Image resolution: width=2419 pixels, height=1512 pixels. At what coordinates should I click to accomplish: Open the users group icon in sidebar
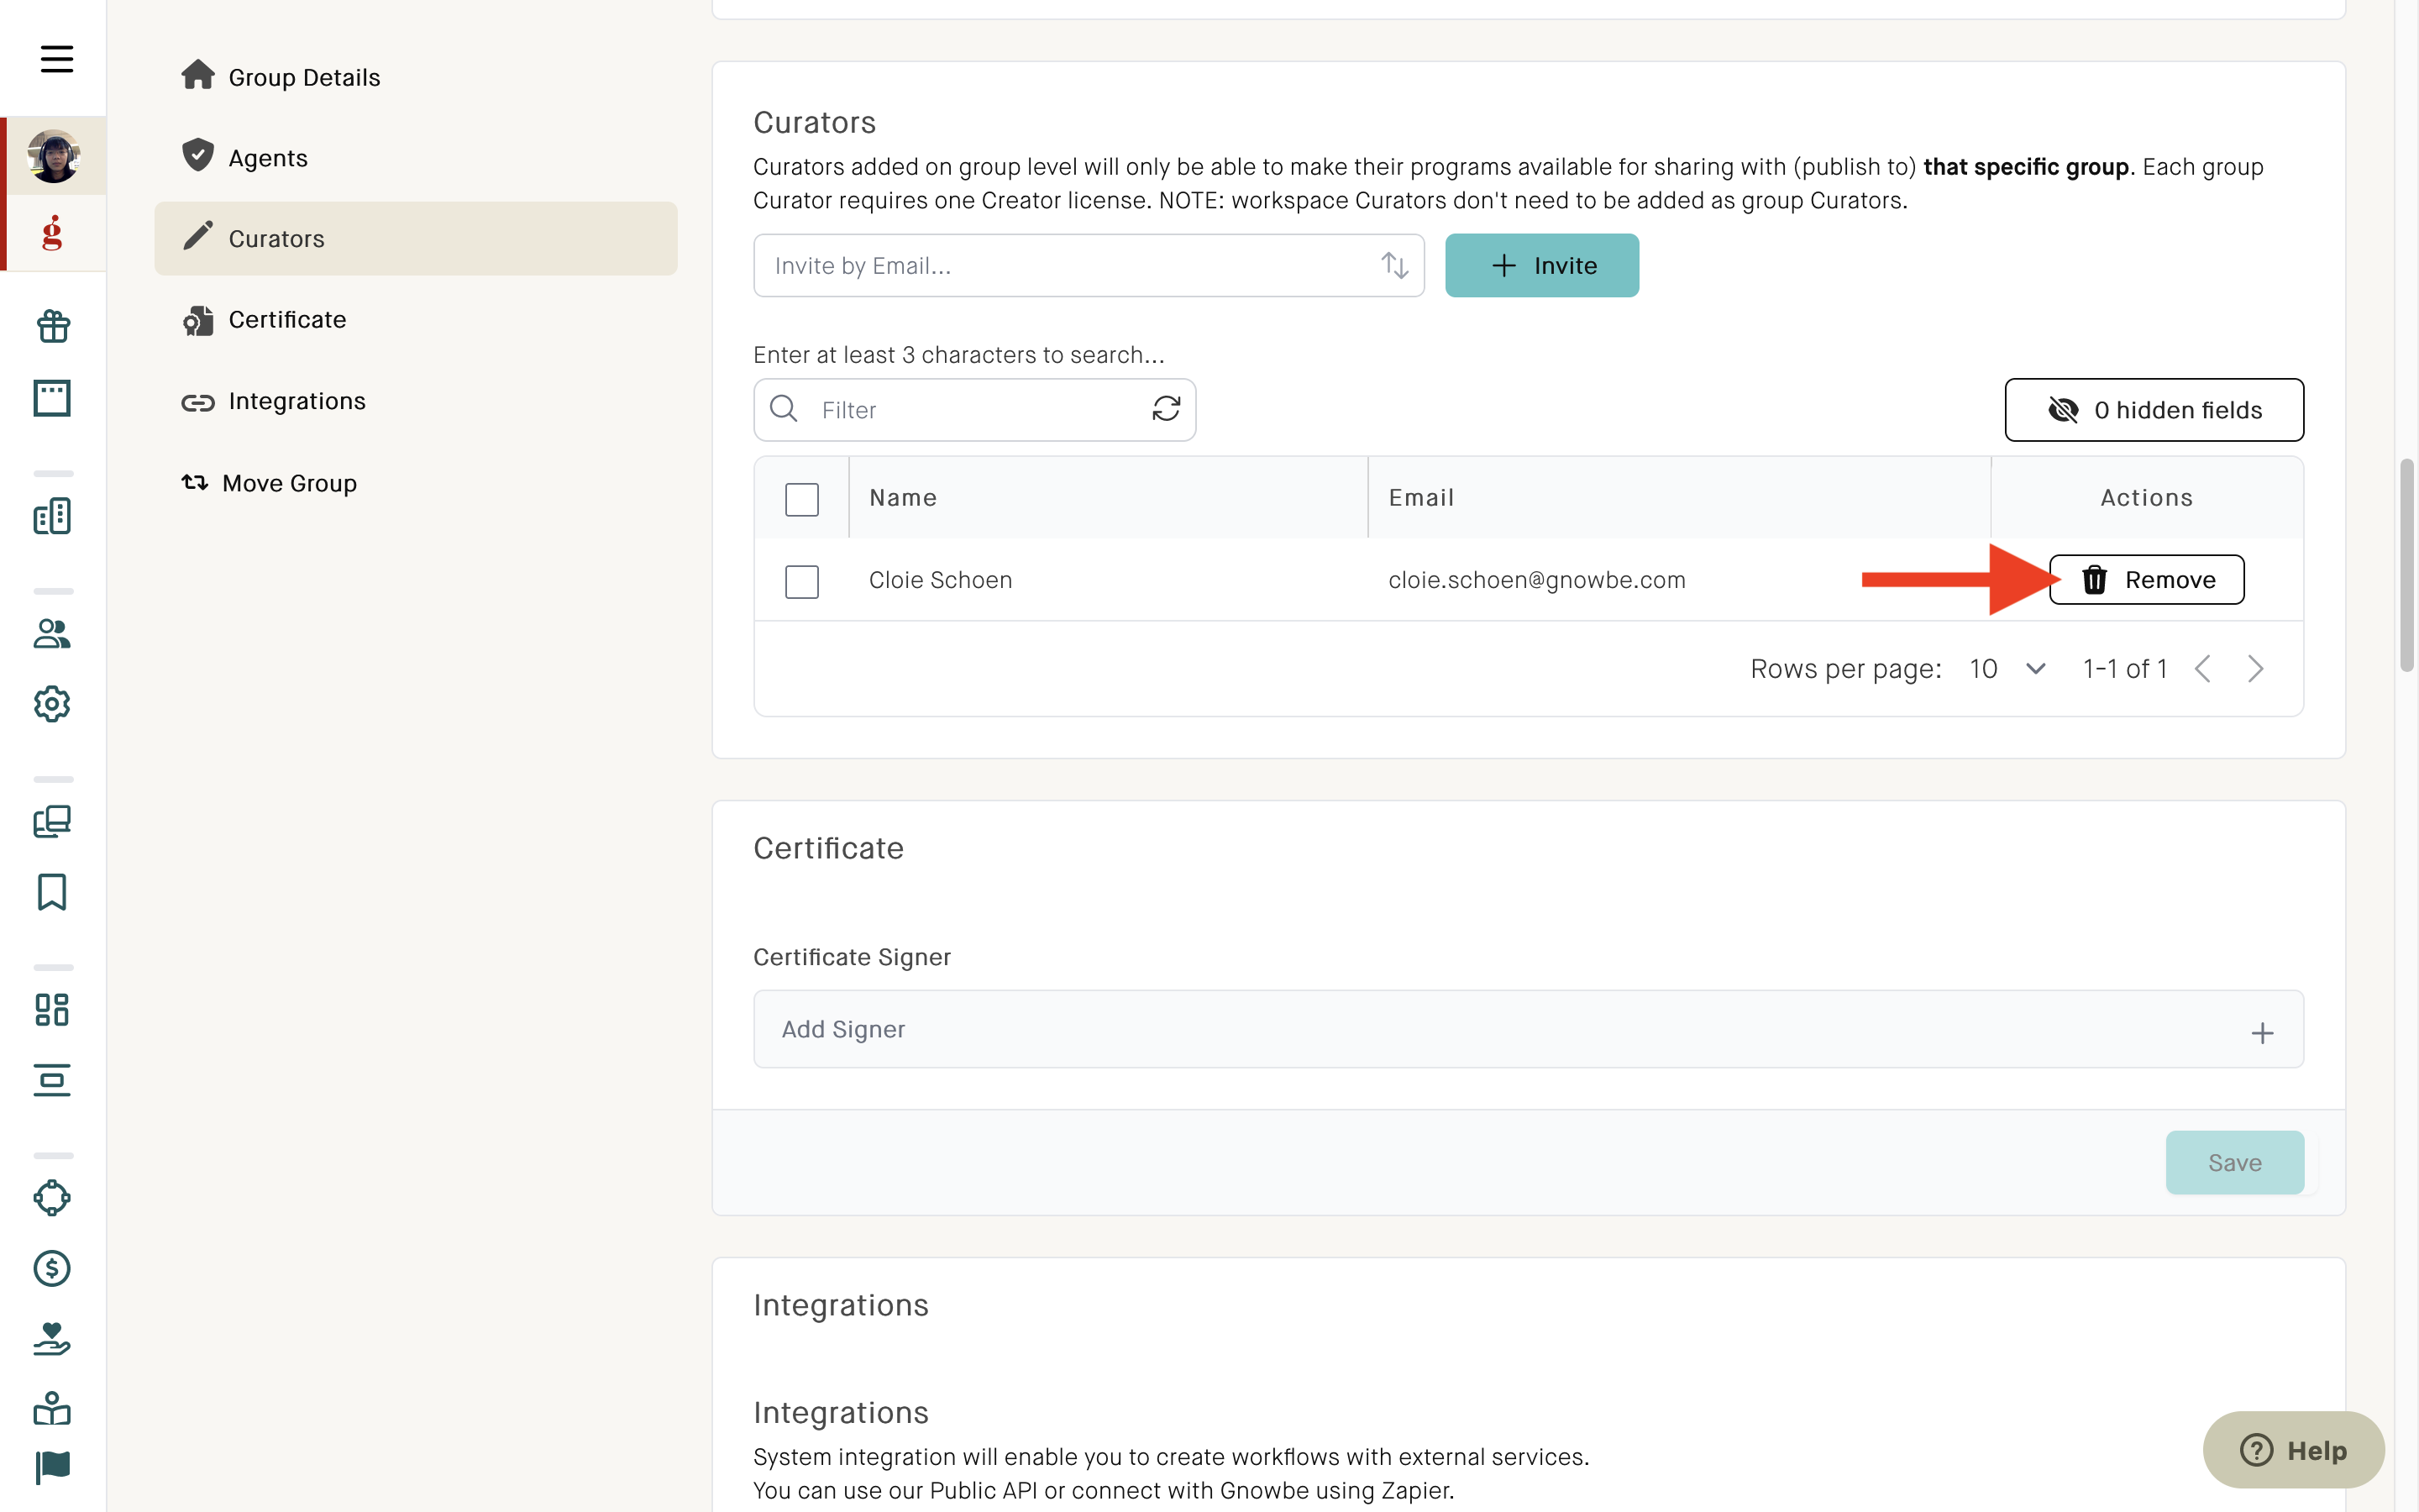[x=52, y=633]
